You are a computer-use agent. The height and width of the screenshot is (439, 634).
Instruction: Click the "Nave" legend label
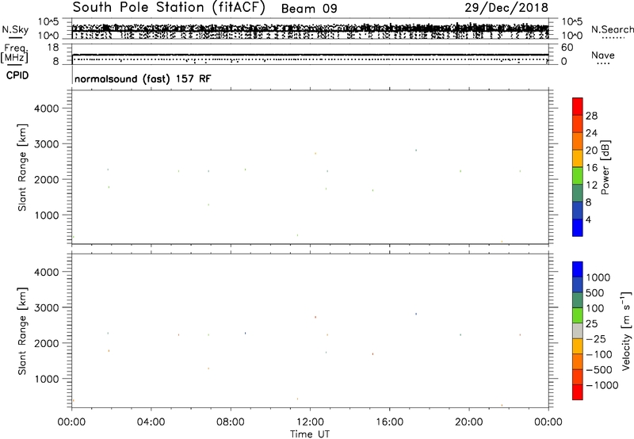pos(603,55)
